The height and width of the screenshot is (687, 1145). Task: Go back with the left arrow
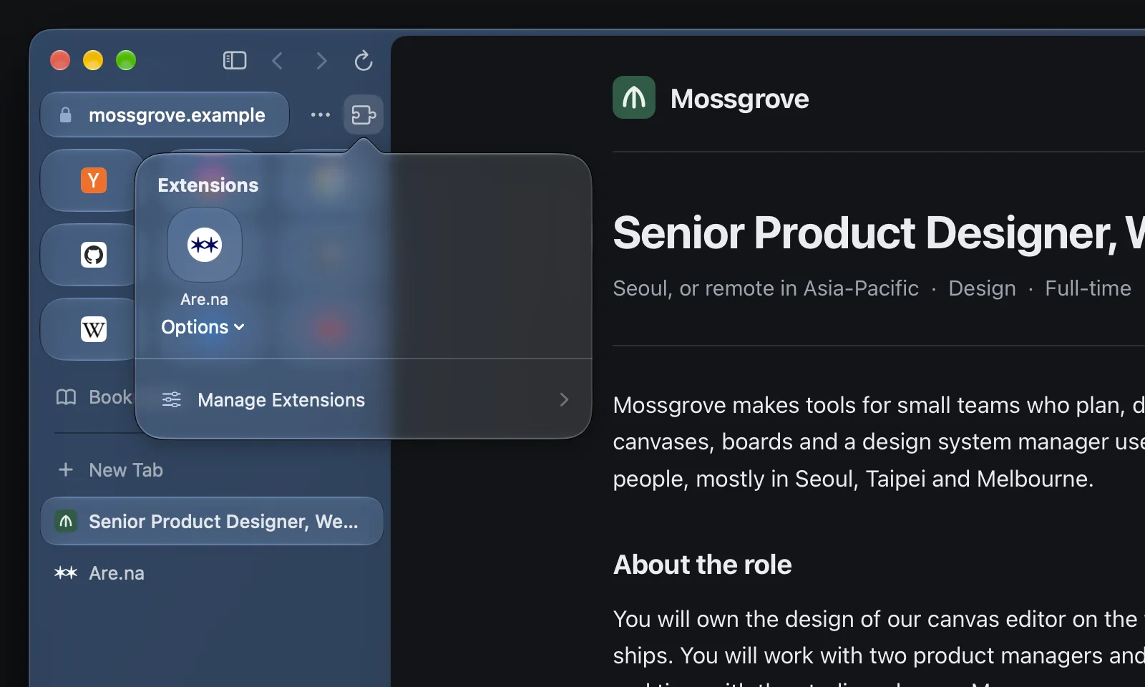(278, 61)
